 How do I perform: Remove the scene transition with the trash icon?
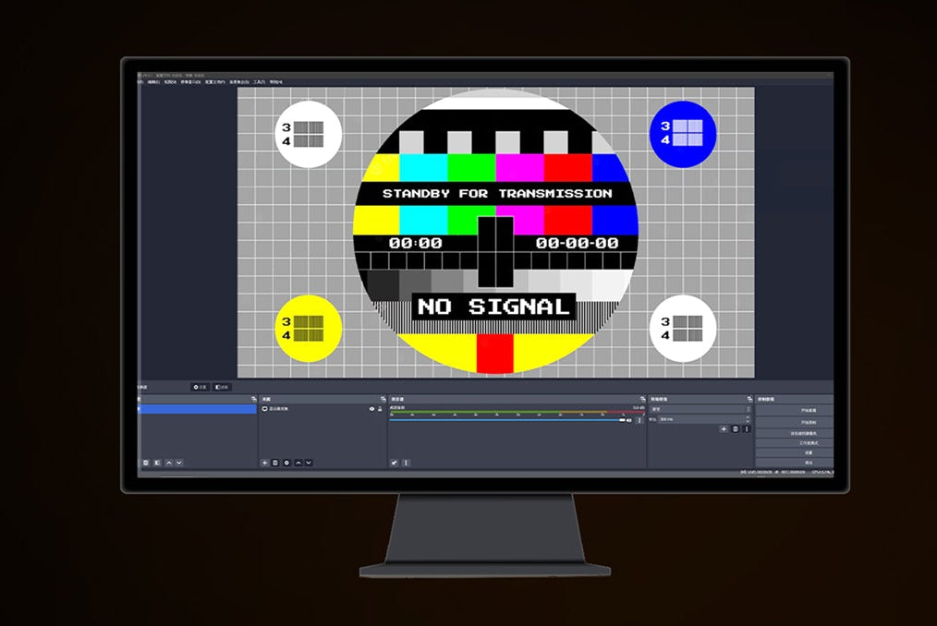736,429
